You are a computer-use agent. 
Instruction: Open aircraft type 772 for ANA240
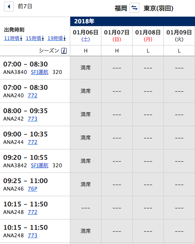click(x=33, y=95)
